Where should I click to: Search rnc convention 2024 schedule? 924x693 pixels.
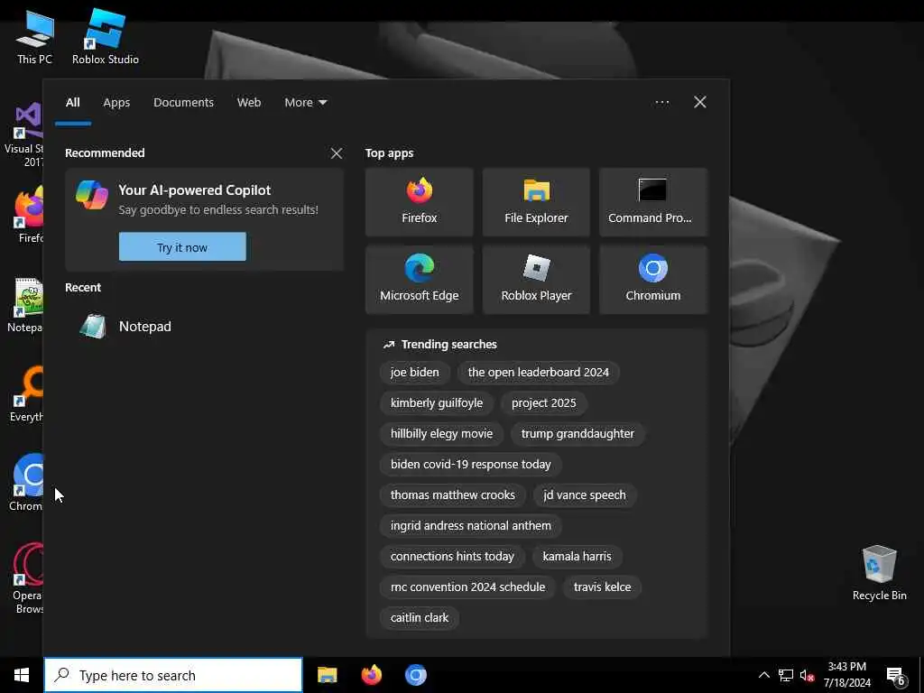point(468,587)
